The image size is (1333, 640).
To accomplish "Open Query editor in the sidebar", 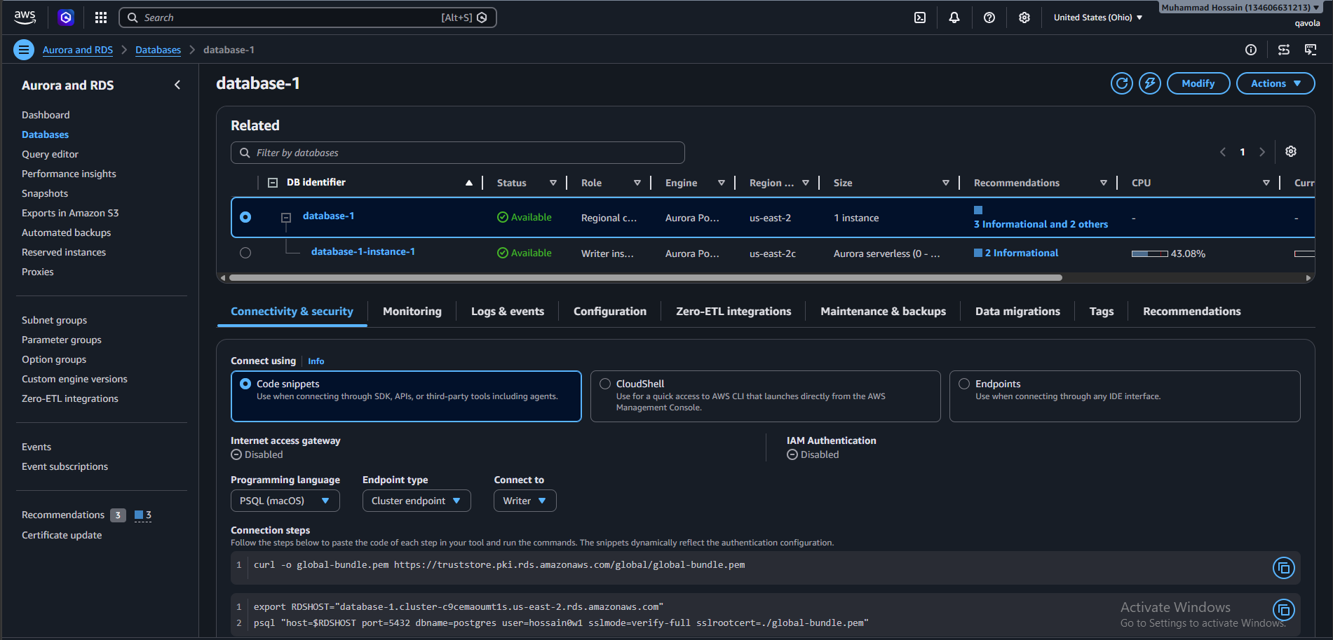I will (50, 154).
